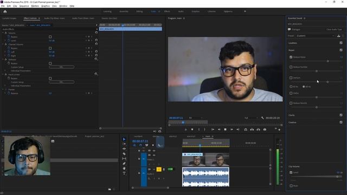347x195 pixels.
Task: Open the Sequence menu
Action: coord(24,6)
